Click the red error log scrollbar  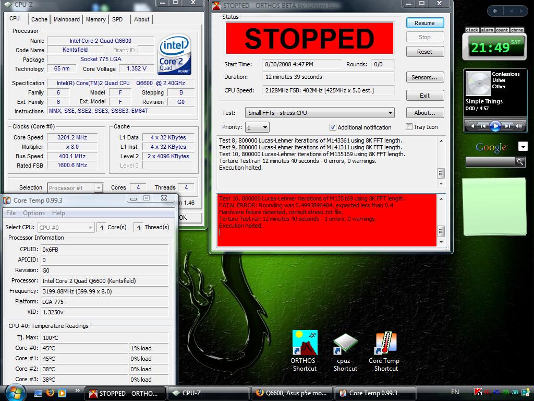click(x=441, y=220)
